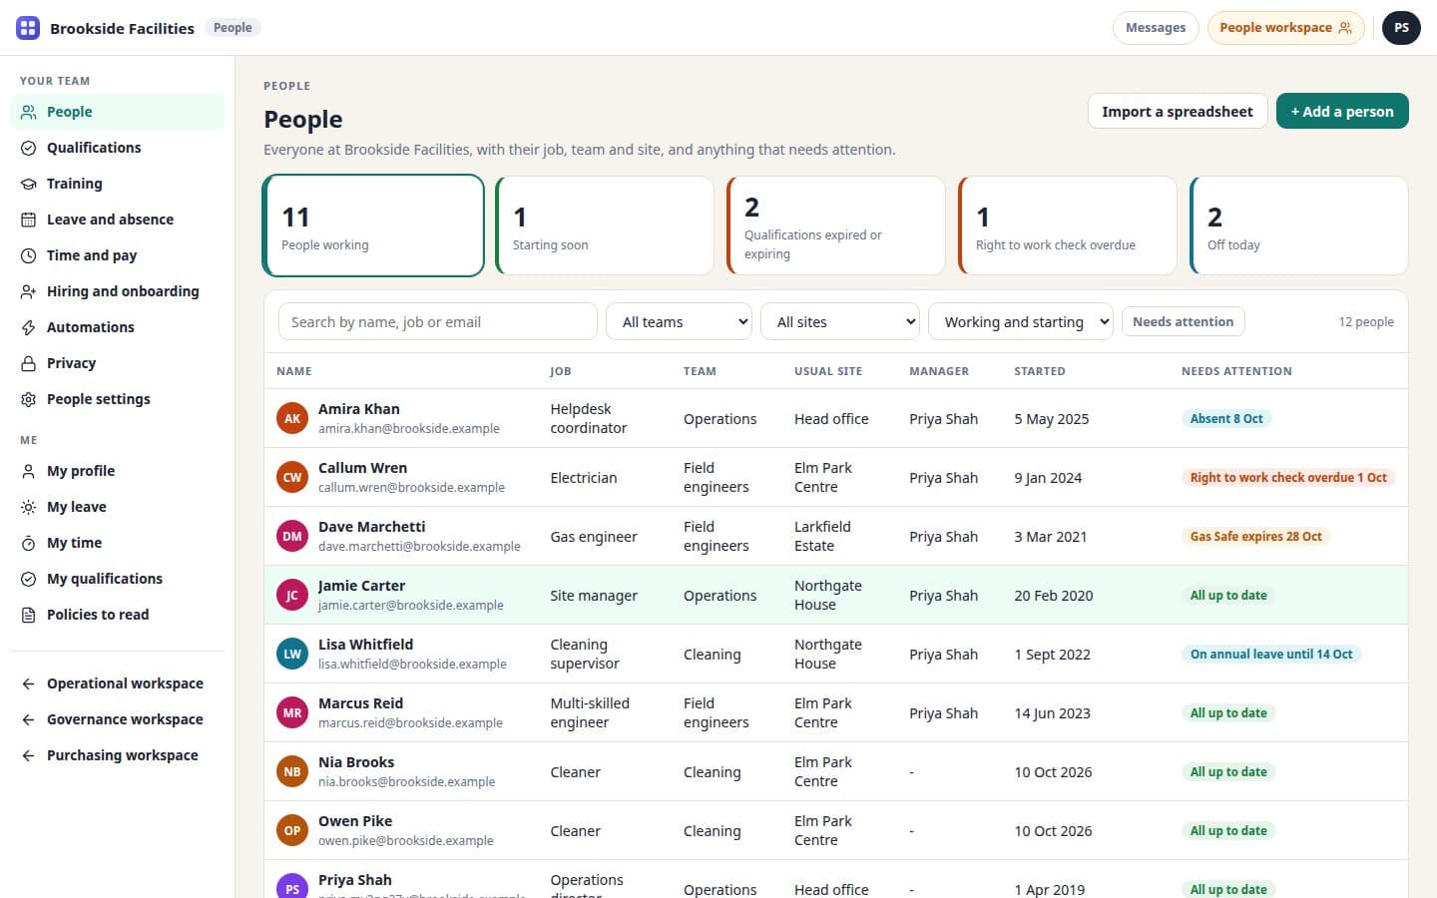Viewport: 1437px width, 898px height.
Task: Click the Policies to read document icon
Action: click(29, 615)
